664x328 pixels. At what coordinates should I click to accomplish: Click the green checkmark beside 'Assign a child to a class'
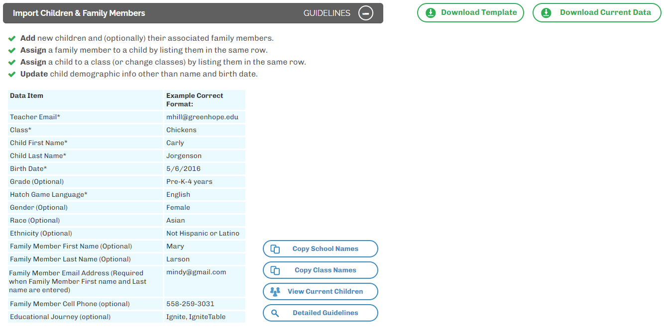(x=12, y=62)
